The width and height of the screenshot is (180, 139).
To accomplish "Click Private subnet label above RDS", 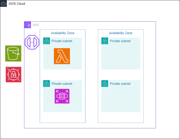I will [x=62, y=84].
